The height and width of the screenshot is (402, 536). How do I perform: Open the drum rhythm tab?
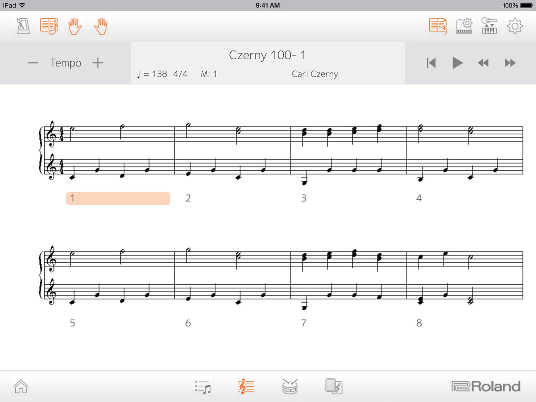click(290, 386)
